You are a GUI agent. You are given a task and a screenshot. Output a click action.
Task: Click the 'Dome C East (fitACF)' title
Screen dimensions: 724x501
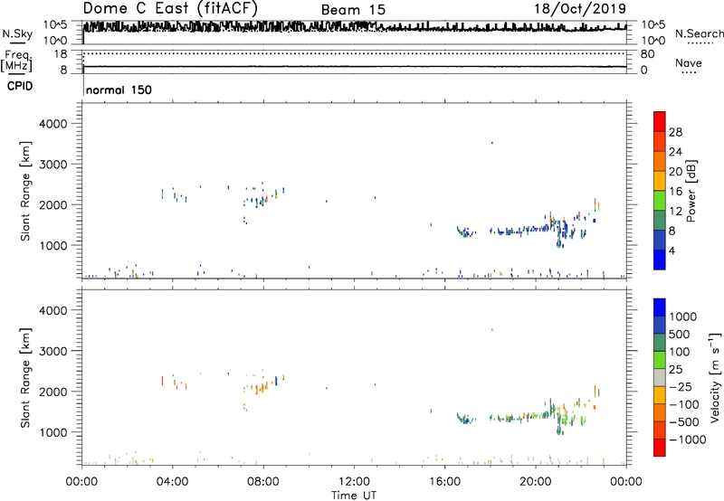pyautogui.click(x=170, y=8)
